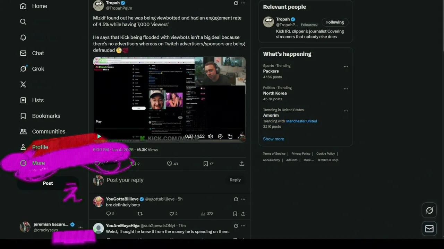Click the X logo sidebar icon
This screenshot has height=249, width=444.
point(23,84)
